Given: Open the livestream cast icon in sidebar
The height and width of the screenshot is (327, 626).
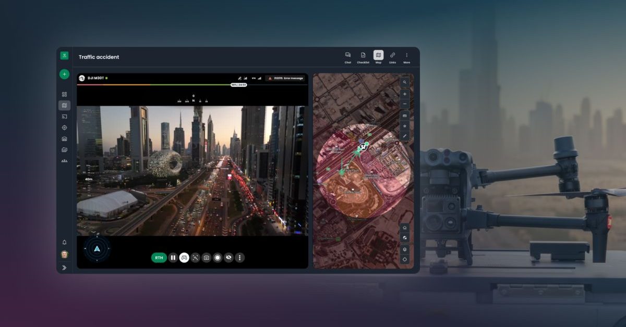Looking at the screenshot, I should [64, 117].
